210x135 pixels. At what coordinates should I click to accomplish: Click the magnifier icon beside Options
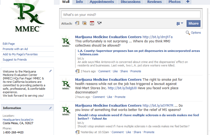point(188,33)
